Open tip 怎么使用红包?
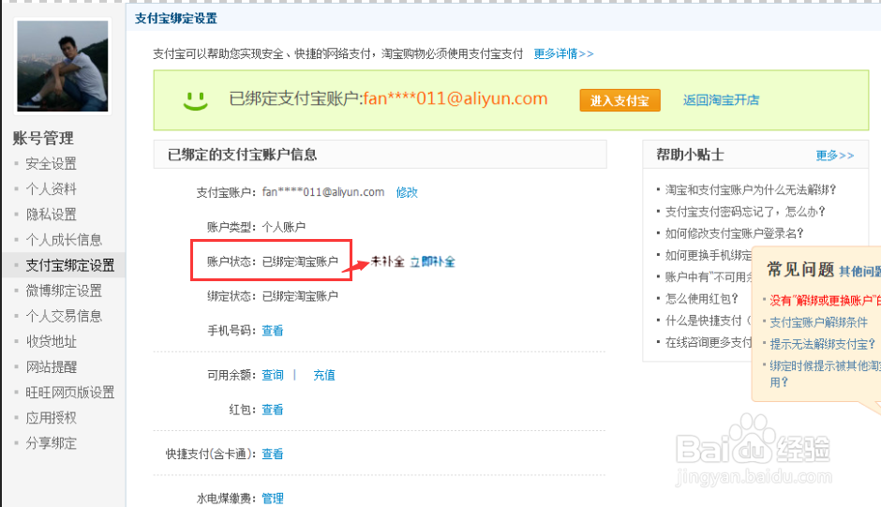 (x=701, y=298)
